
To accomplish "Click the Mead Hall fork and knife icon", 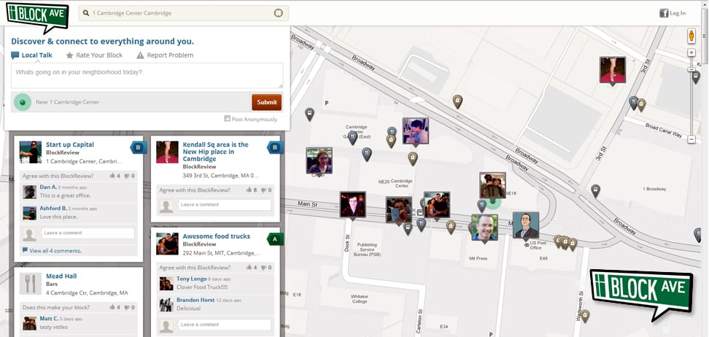I will (30, 284).
